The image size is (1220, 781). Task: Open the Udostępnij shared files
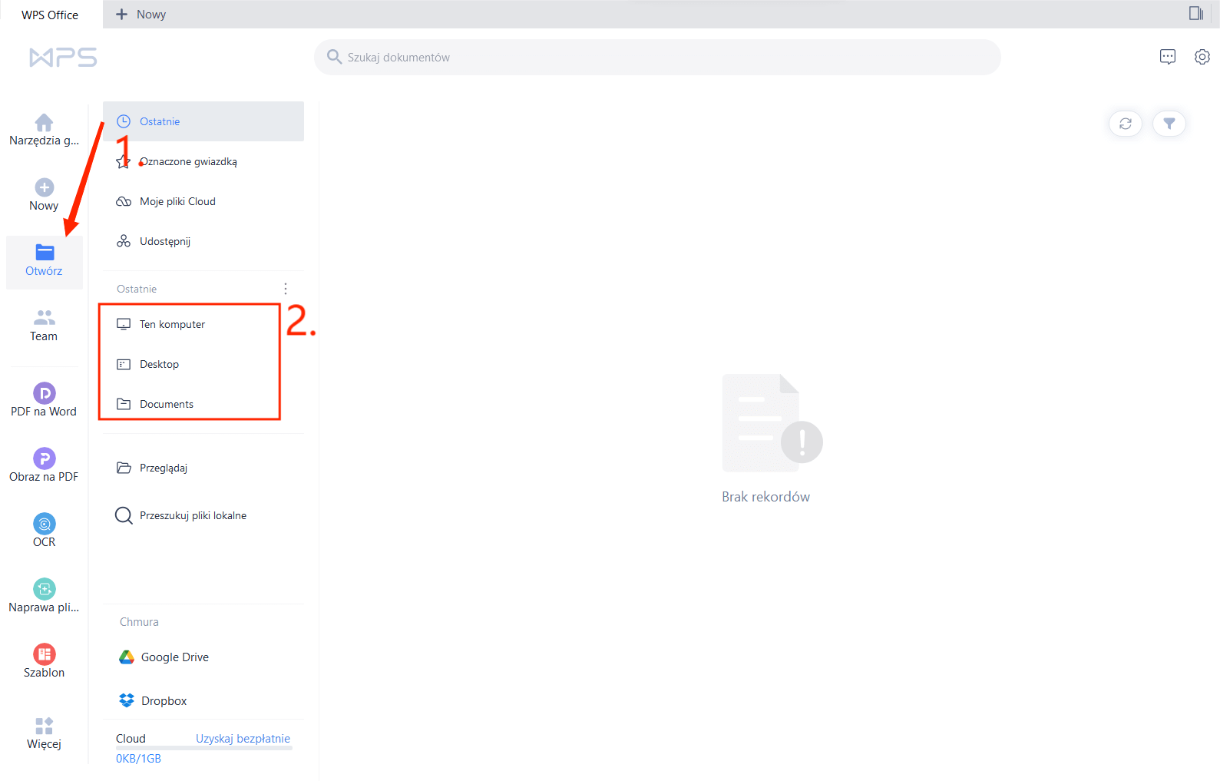click(203, 241)
